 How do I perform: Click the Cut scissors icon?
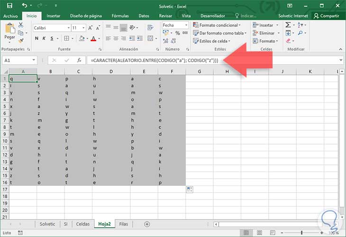click(x=21, y=25)
